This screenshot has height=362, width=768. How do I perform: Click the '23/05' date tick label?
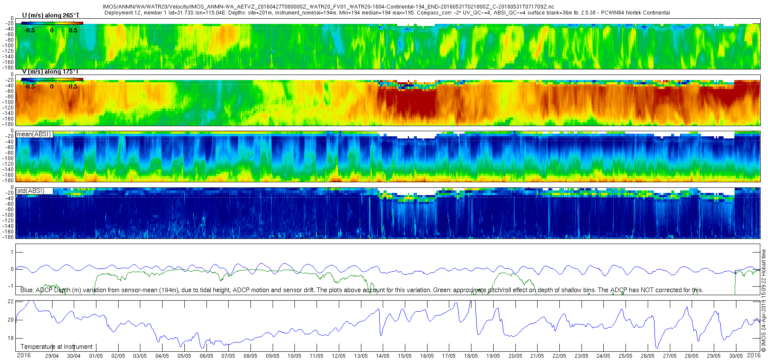click(582, 356)
